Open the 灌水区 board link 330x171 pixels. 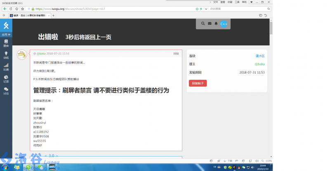tap(260, 56)
